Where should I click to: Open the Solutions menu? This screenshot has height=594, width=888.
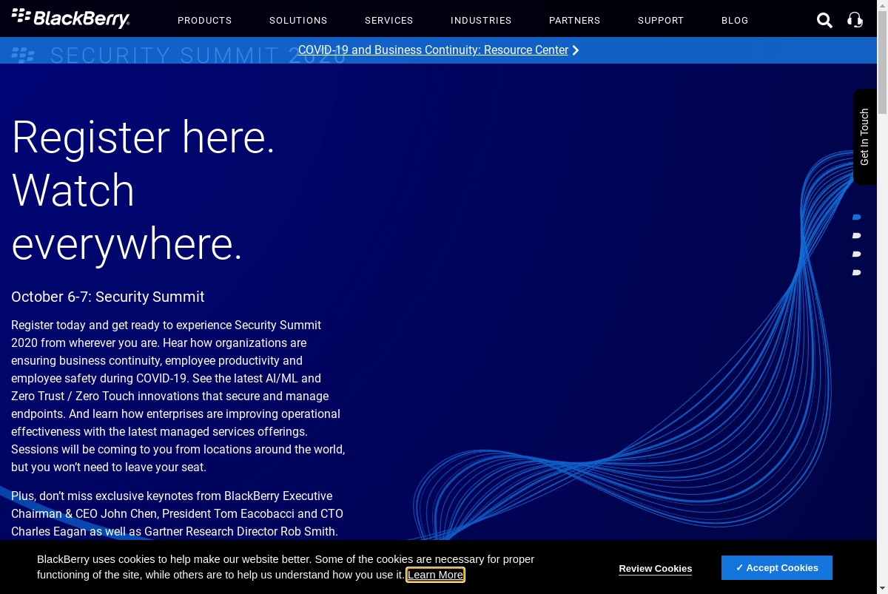[x=298, y=20]
